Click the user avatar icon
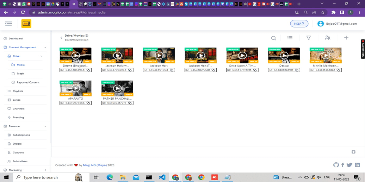 tap(321, 24)
